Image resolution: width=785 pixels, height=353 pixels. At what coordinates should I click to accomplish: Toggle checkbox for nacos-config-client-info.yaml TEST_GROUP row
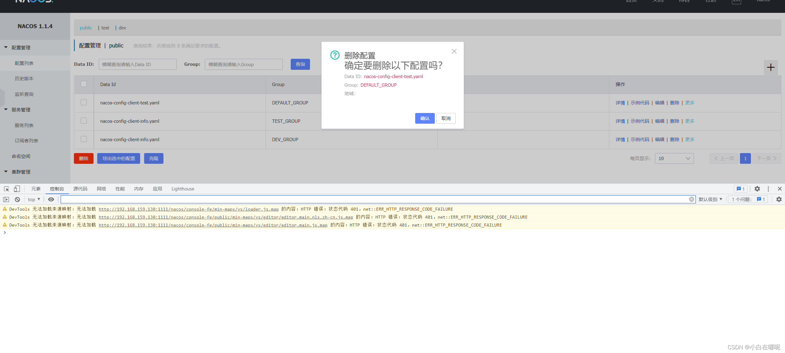(x=84, y=121)
